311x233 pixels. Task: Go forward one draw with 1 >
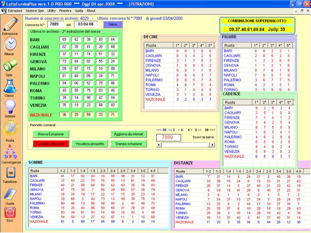190,130
